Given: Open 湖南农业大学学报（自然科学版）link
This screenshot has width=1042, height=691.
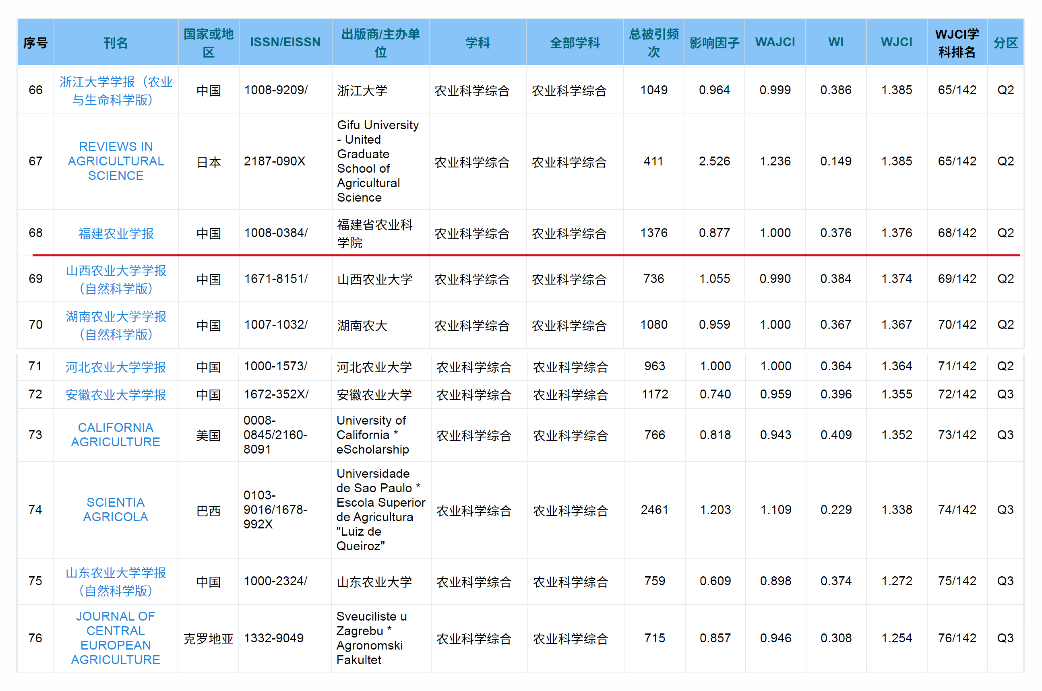Looking at the screenshot, I should 116,325.
